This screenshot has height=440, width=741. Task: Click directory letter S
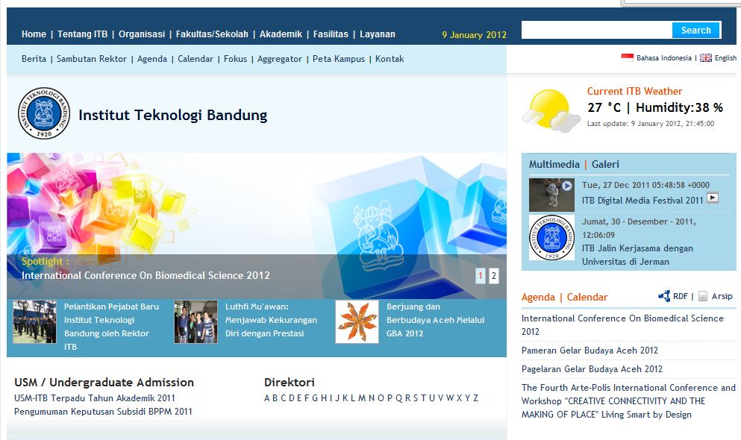[416, 398]
